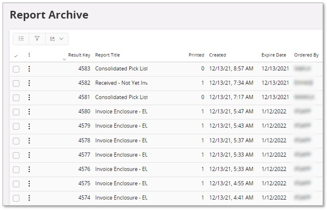
Task: Open three-dot menu for result 4582
Action: pyautogui.click(x=29, y=83)
